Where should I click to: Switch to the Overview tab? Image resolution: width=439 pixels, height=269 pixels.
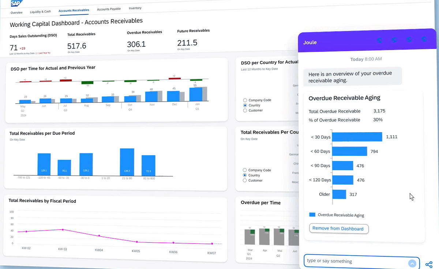pyautogui.click(x=16, y=12)
